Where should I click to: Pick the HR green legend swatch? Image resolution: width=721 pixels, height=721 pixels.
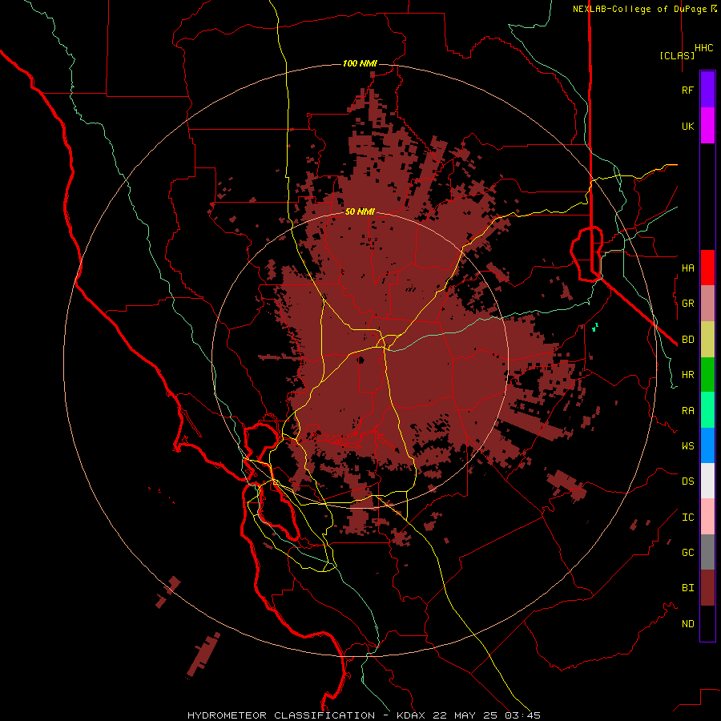(x=707, y=374)
